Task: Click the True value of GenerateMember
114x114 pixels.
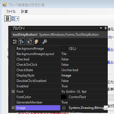Action: [65, 102]
